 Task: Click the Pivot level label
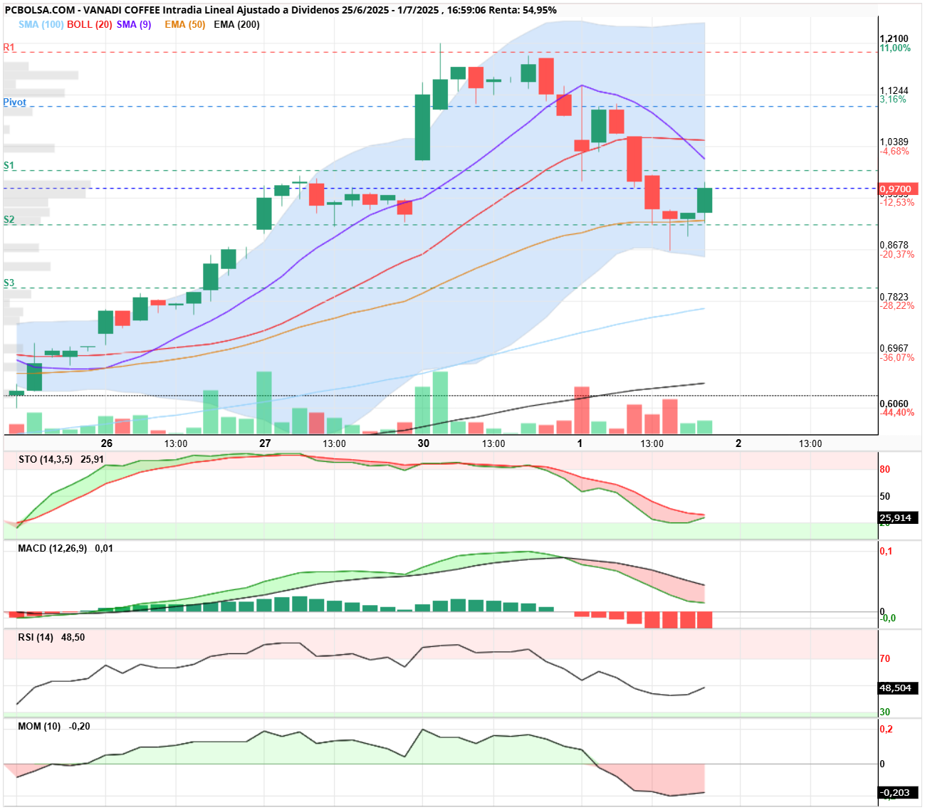(x=14, y=102)
